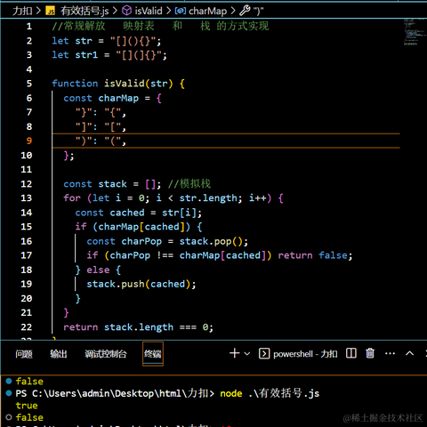
Task: Click 'function isValid(str) {' on line 5
Action: (x=118, y=84)
